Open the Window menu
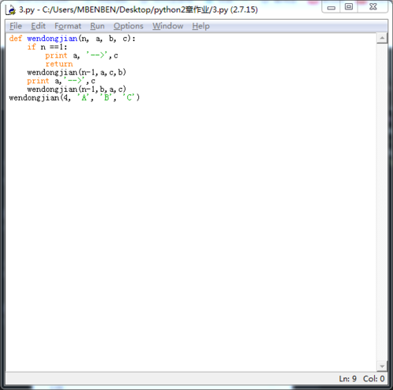 [x=168, y=26]
